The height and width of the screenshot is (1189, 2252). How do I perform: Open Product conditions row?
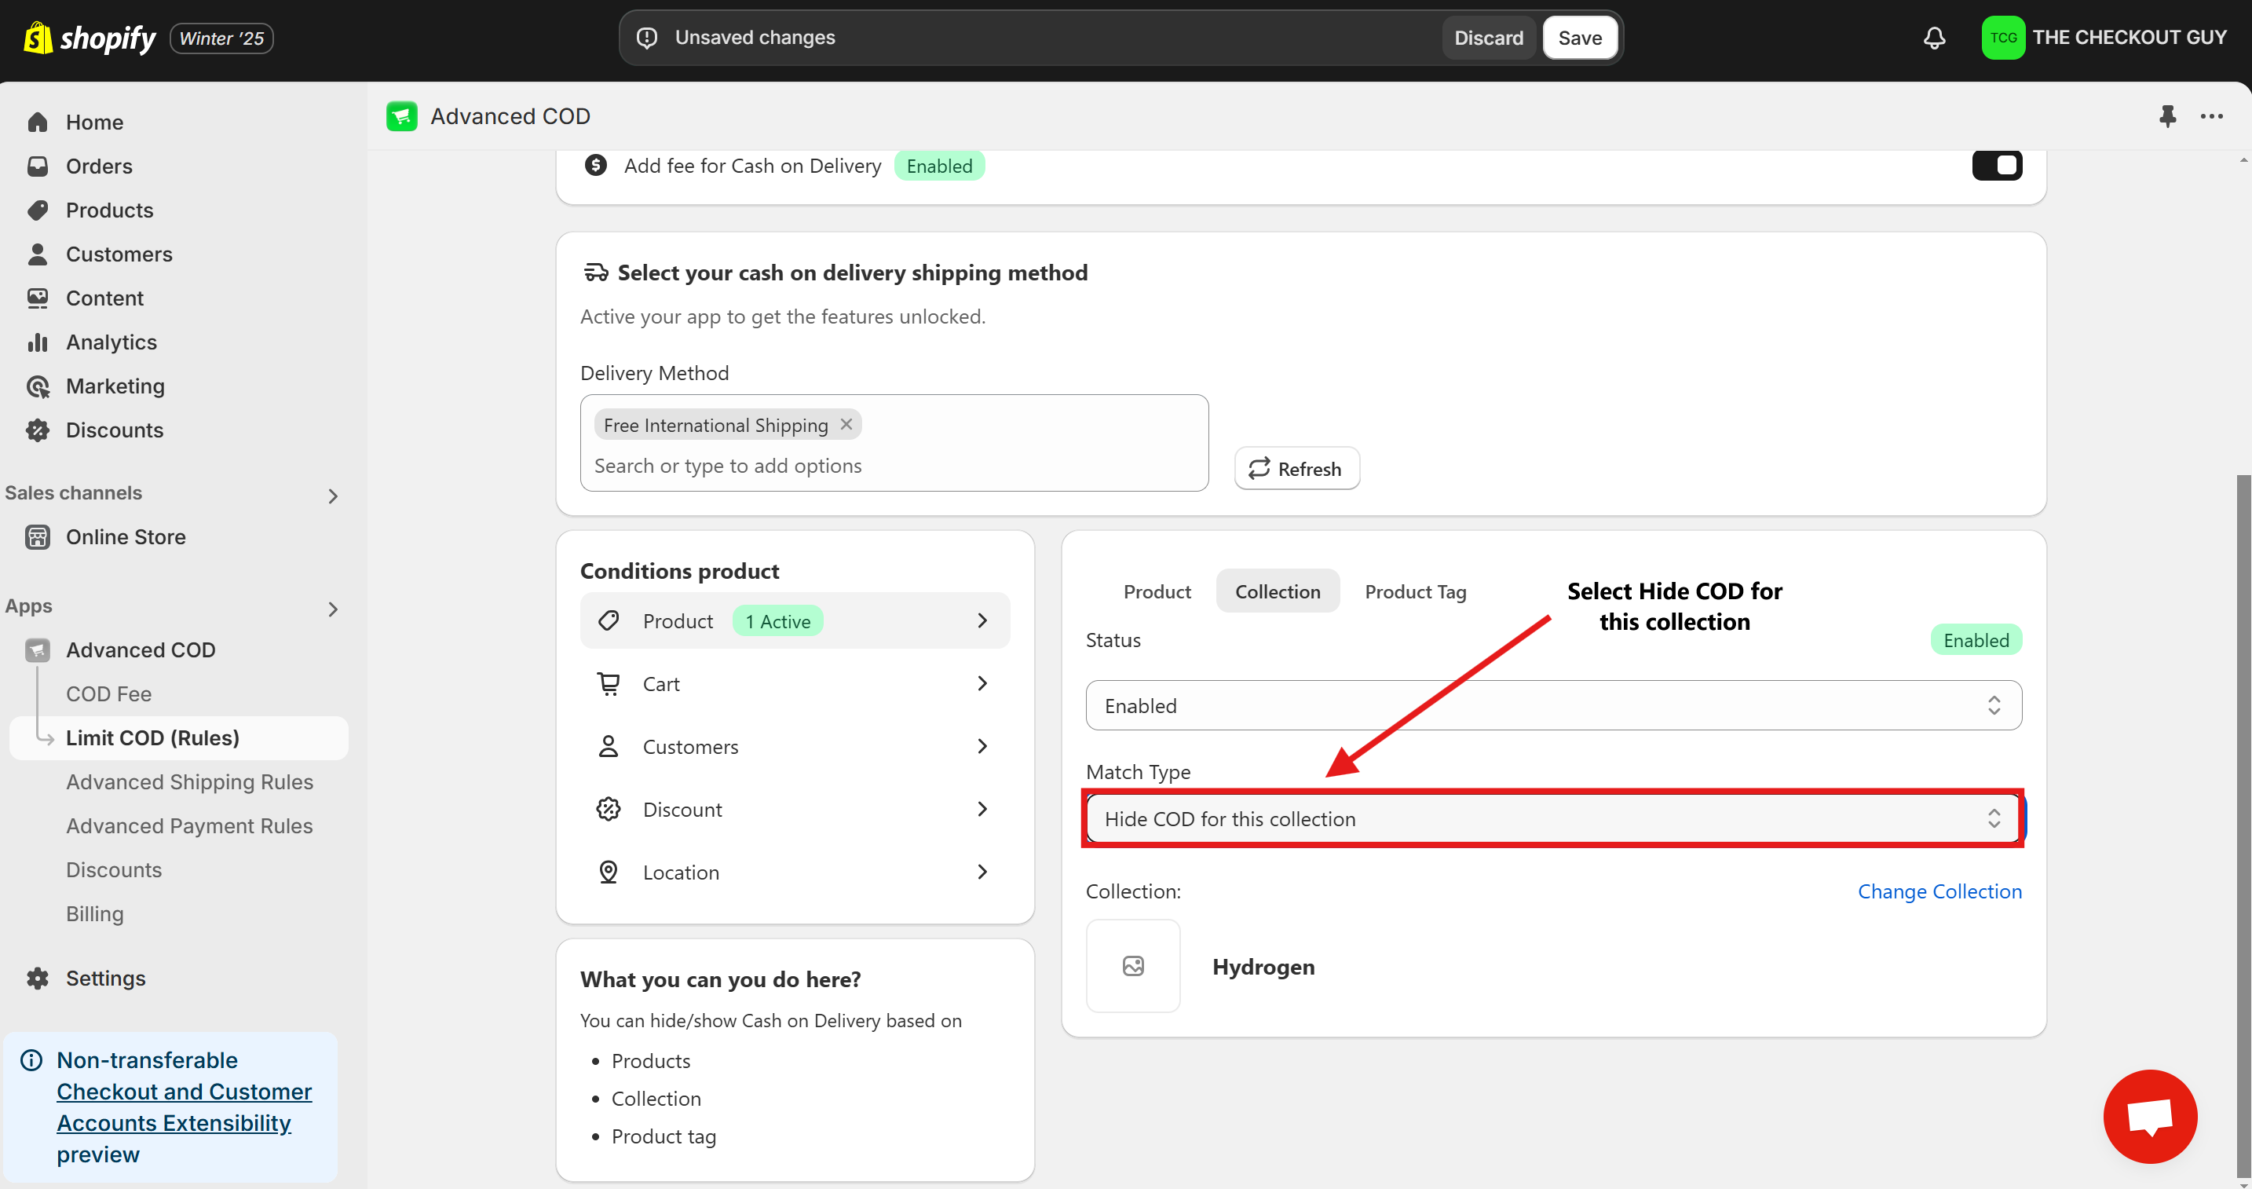tap(795, 620)
